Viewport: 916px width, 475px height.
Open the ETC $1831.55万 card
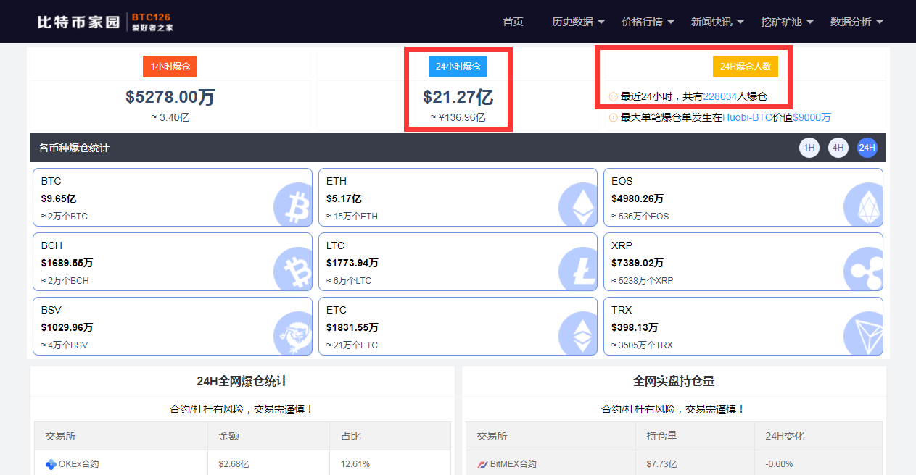click(458, 327)
